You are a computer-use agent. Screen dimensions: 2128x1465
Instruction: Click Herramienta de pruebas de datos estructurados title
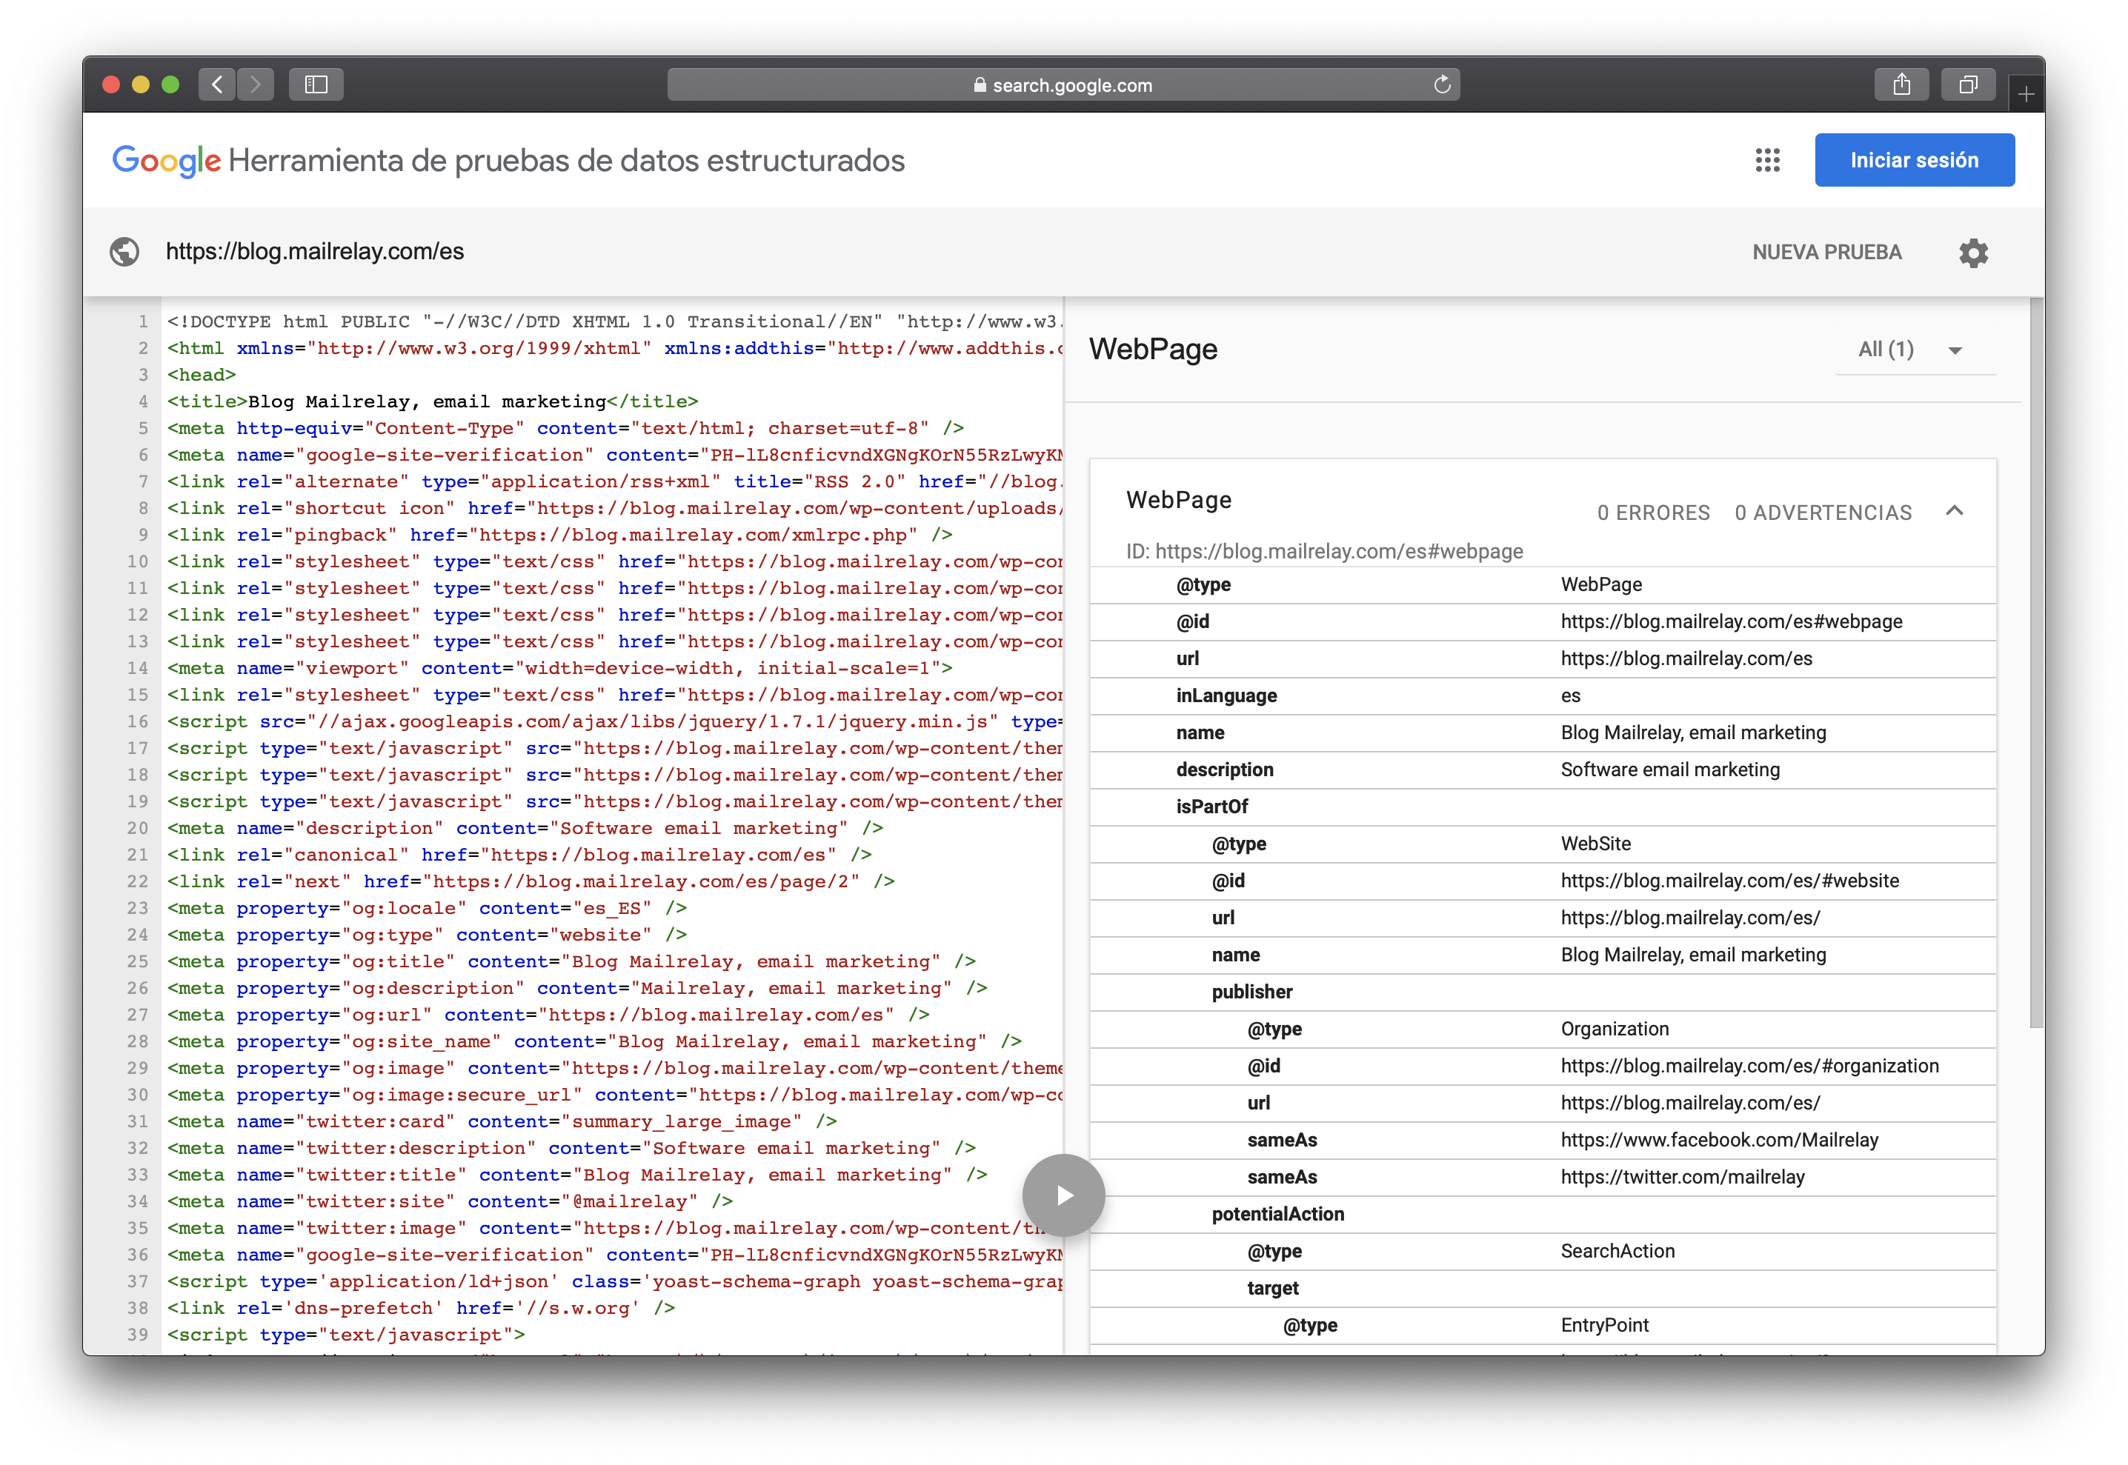pyautogui.click(x=565, y=160)
